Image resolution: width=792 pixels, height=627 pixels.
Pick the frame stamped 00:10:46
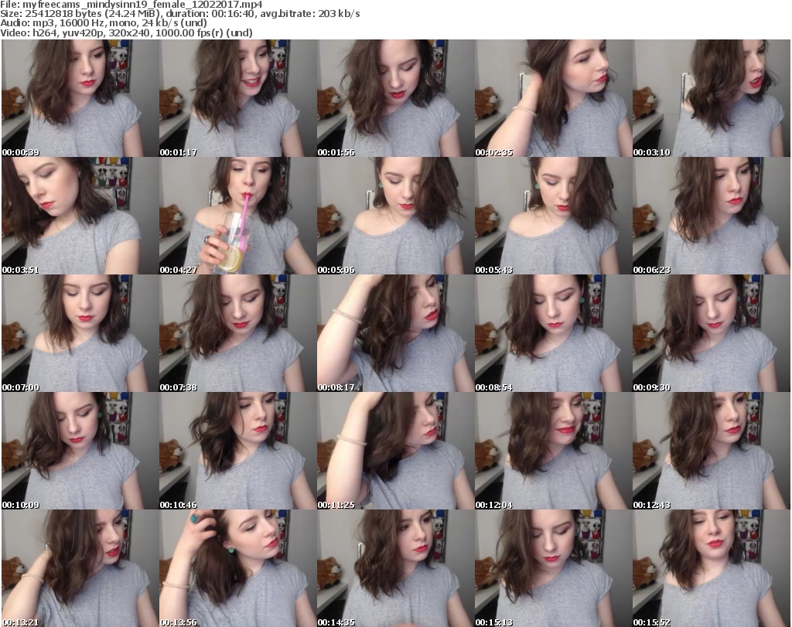(238, 451)
